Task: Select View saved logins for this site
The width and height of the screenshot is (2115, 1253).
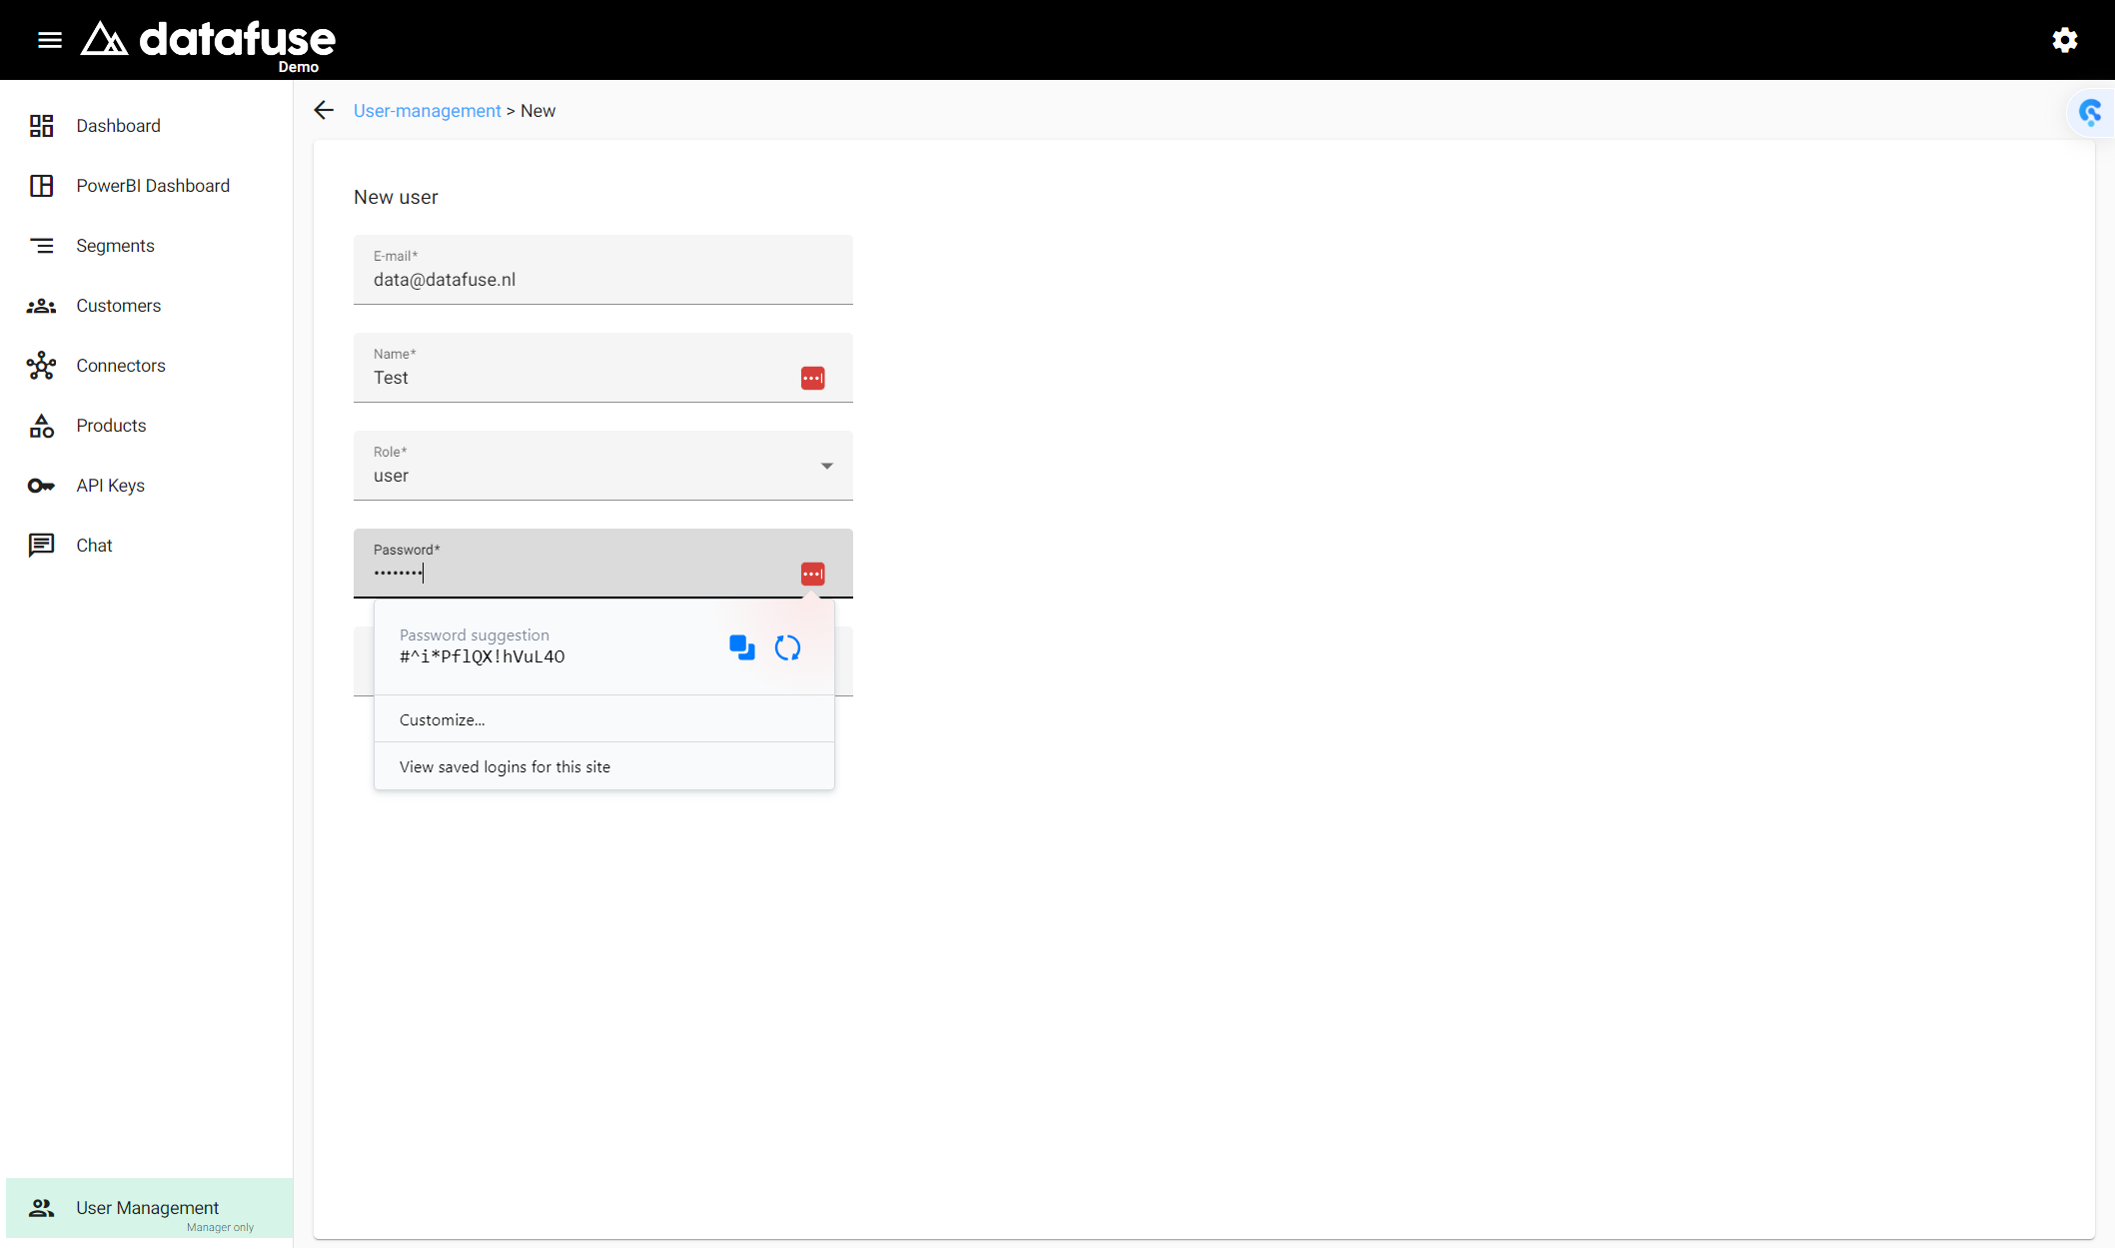Action: pos(603,766)
